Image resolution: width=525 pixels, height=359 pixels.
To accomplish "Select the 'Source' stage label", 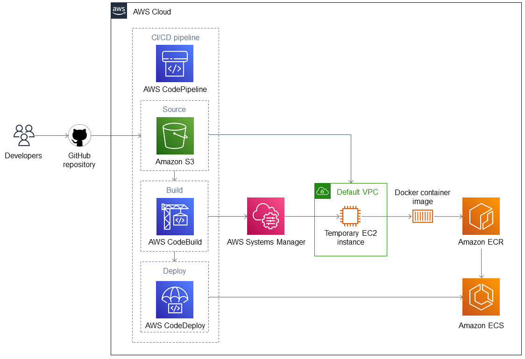I will pos(174,109).
